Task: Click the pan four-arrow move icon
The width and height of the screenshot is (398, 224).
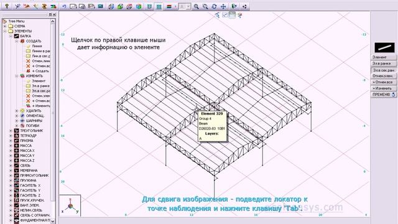Action: coord(223,6)
